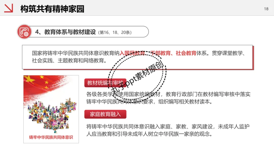
Task: Click the highlighted red text 社会教育
Action: tap(186, 53)
